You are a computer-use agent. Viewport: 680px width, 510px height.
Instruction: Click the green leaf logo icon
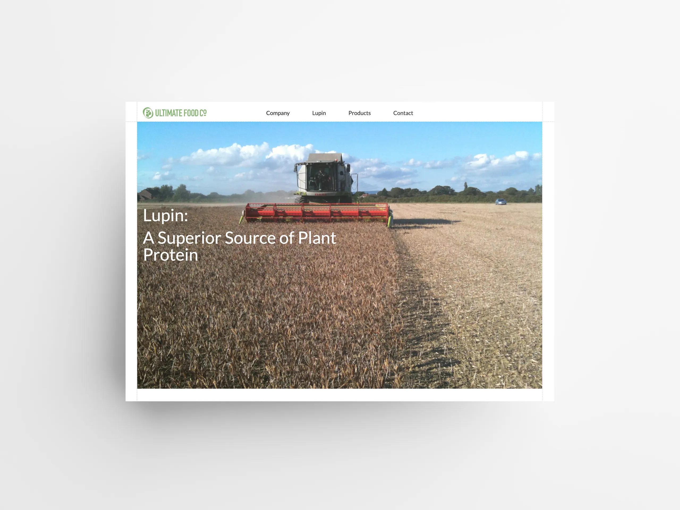point(148,113)
